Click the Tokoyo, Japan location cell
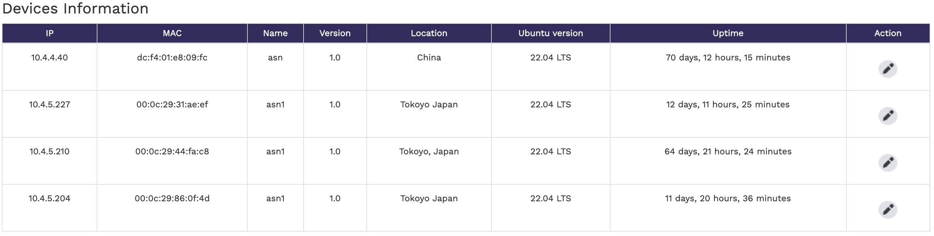 [x=429, y=152]
